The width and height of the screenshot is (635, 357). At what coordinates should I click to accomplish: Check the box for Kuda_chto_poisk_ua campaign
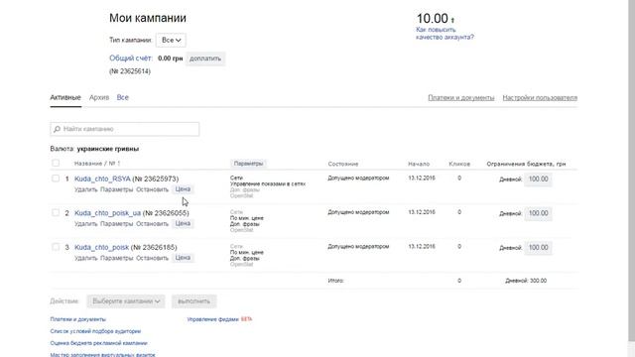tap(56, 213)
